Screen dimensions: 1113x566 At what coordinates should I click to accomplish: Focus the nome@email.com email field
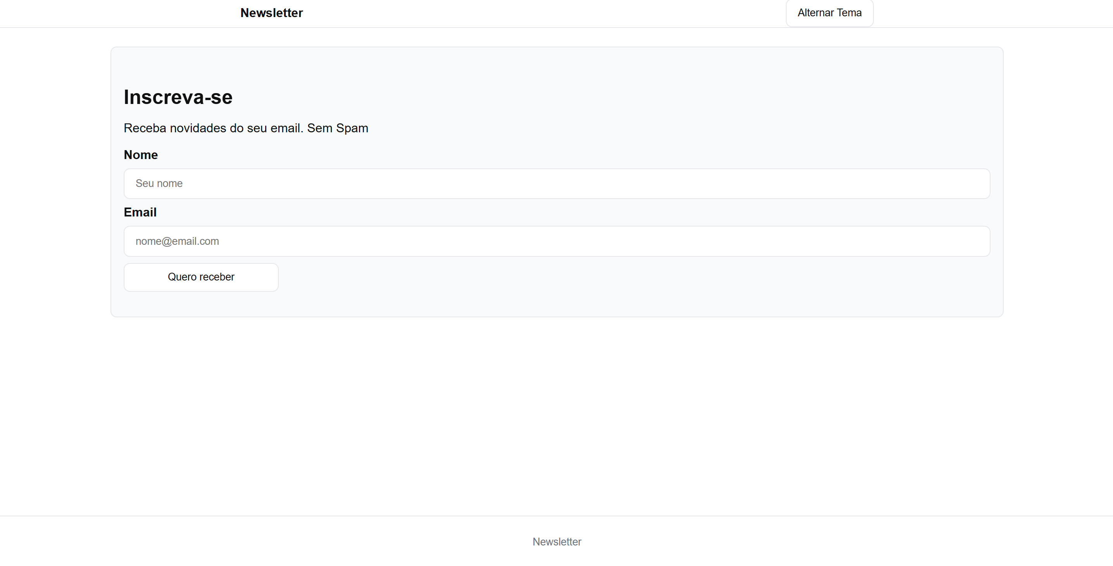click(557, 241)
